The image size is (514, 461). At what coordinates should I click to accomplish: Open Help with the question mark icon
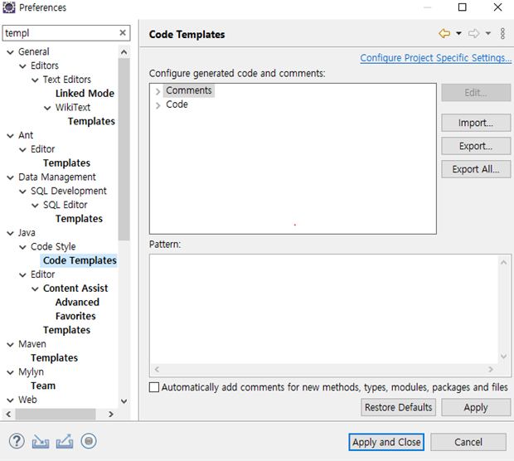click(x=17, y=441)
